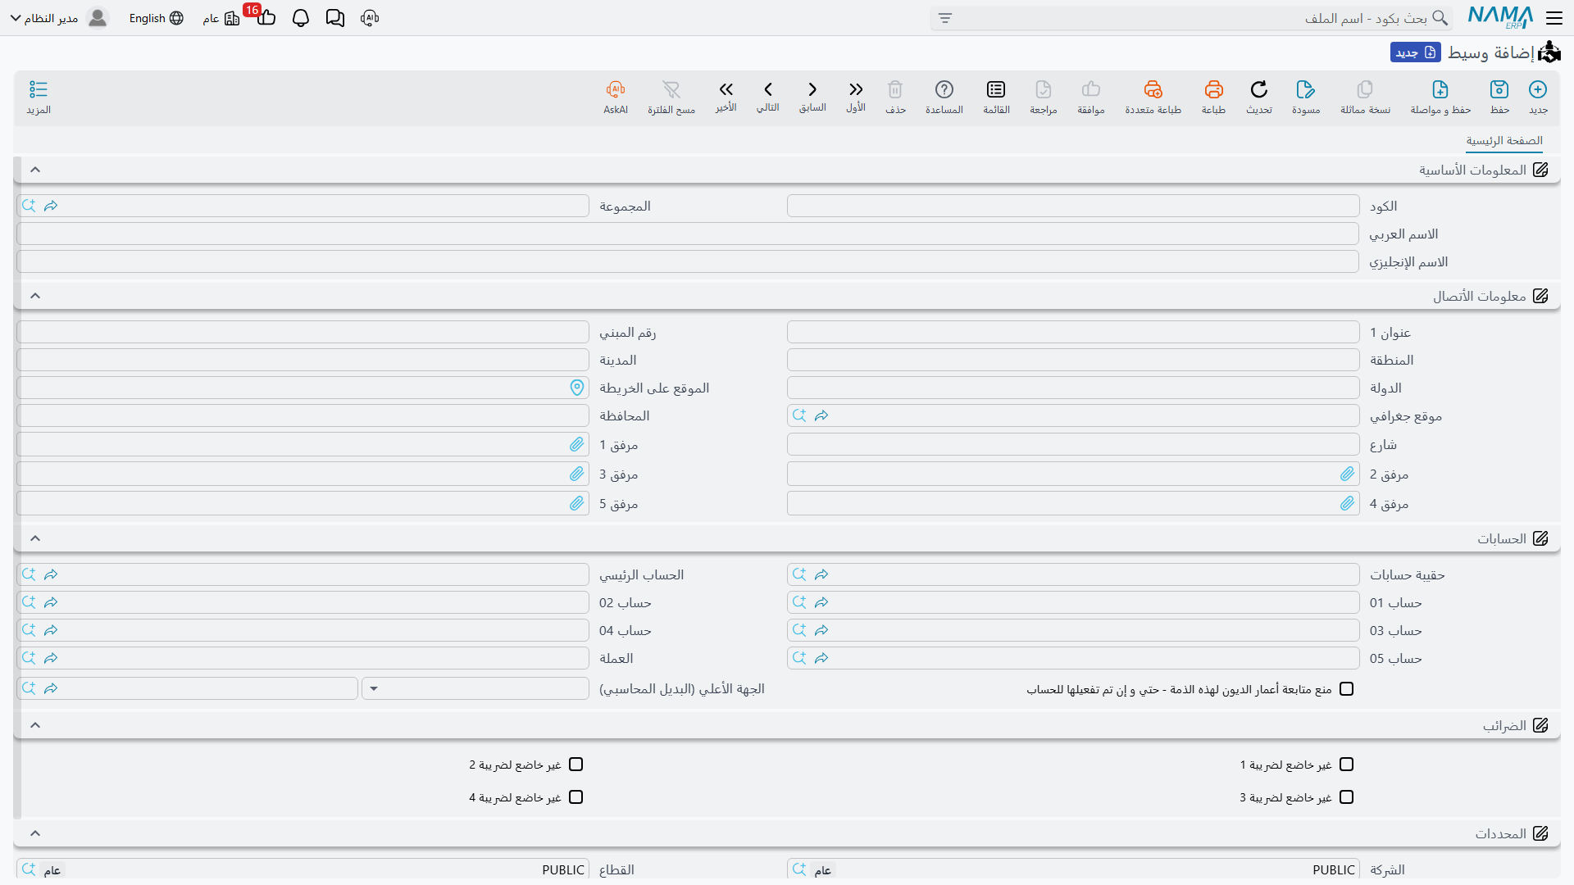Click paperclip icon in مرفق 4 field

pyautogui.click(x=1348, y=503)
